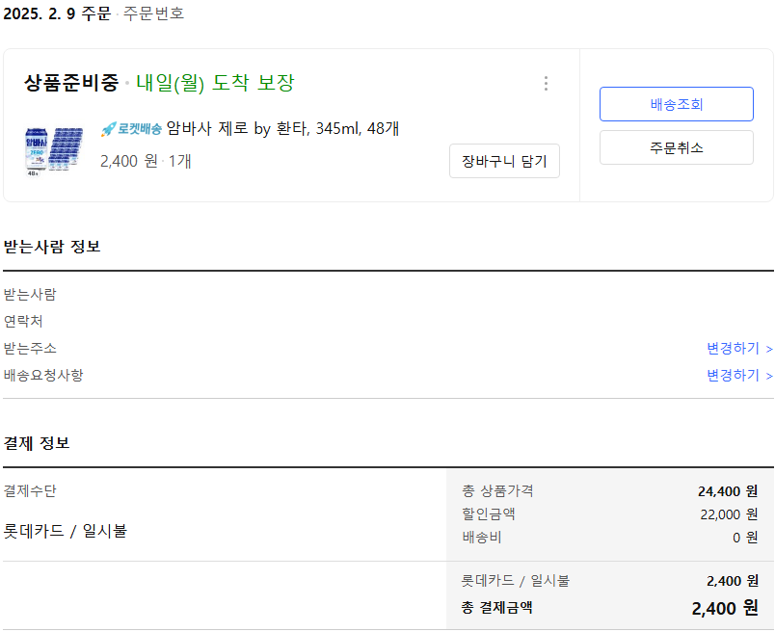Click the 배송조회 delivery tracking button
Screen dimensions: 775x632
click(676, 104)
